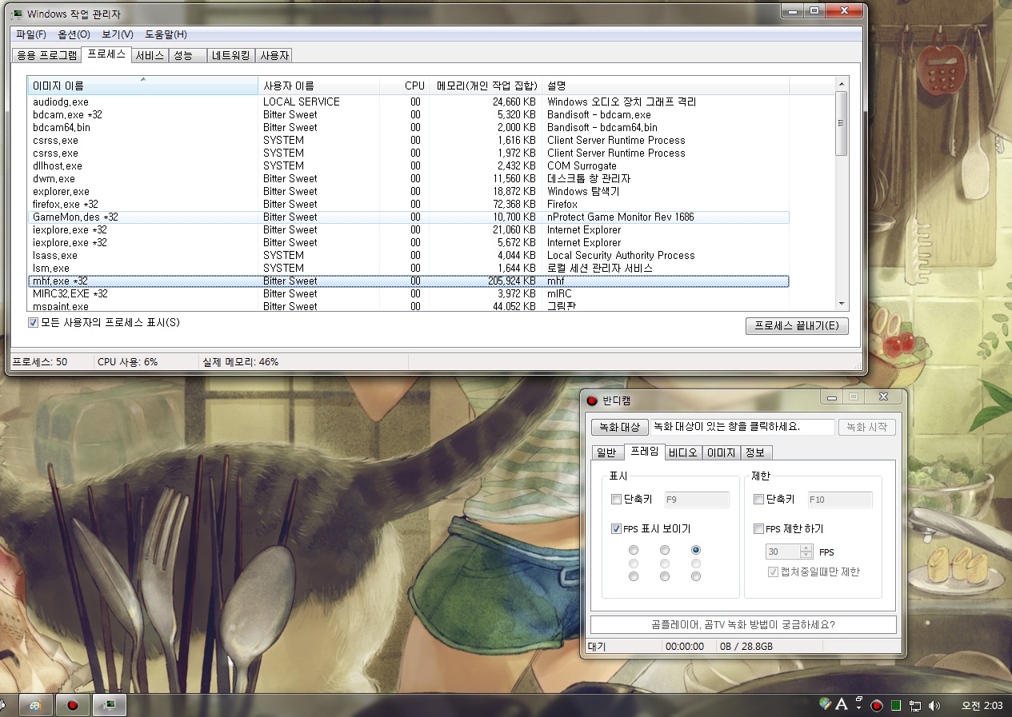The width and height of the screenshot is (1012, 717).
Task: Increase FPS limit with stepper up arrow
Action: click(806, 548)
